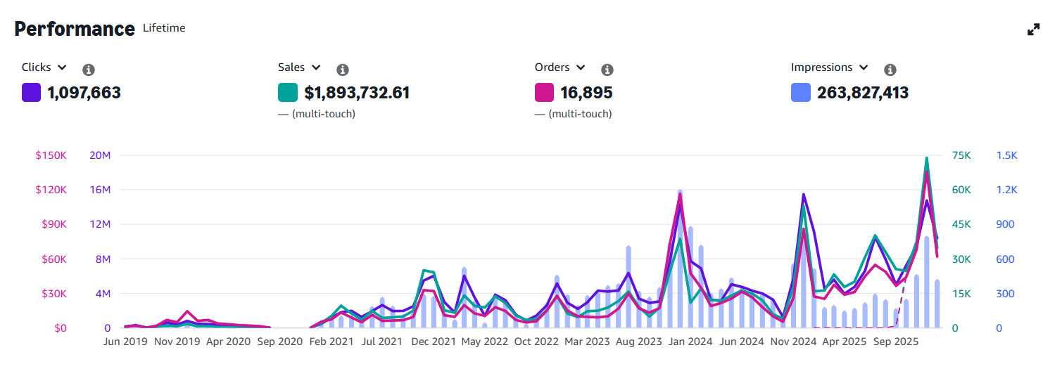Screen dimensions: 1062x390
Task: Expand the Performance chart to fullscreen
Action: click(1033, 30)
